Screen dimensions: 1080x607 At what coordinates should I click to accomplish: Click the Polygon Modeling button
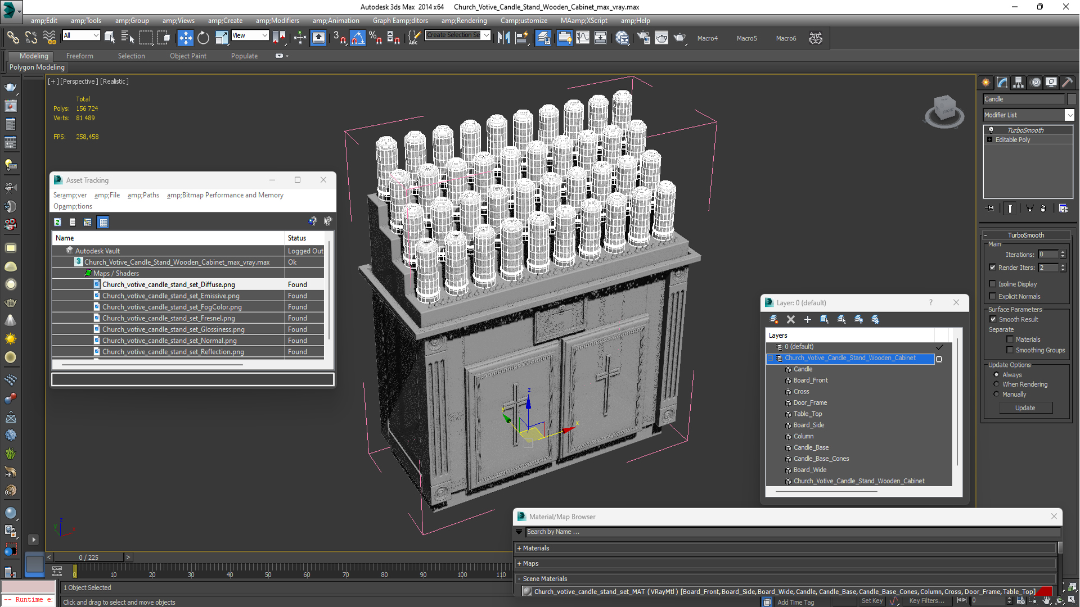(37, 67)
